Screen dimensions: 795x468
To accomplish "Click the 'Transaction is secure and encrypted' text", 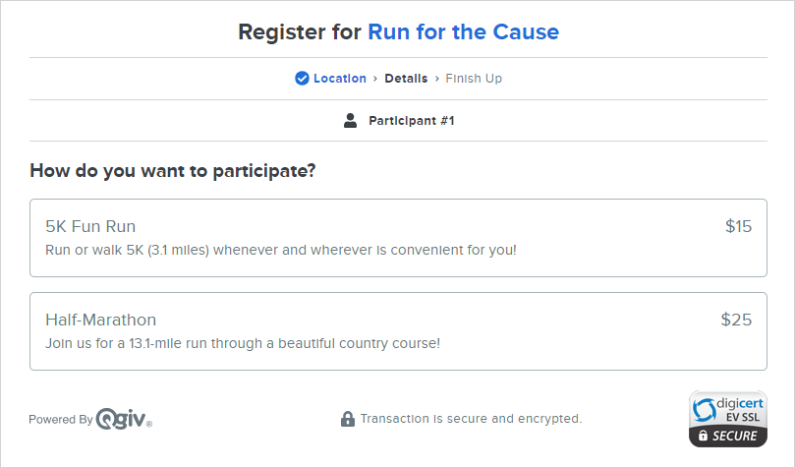I will (471, 419).
